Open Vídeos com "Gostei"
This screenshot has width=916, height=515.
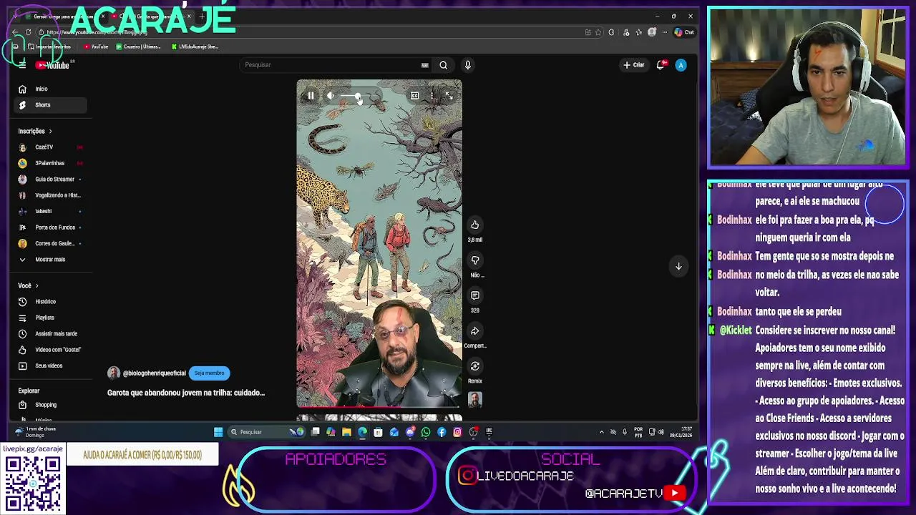49,350
